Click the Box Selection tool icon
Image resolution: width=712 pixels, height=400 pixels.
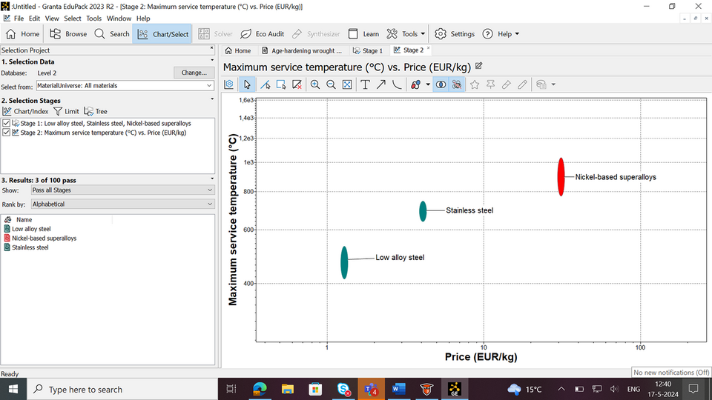coord(281,84)
